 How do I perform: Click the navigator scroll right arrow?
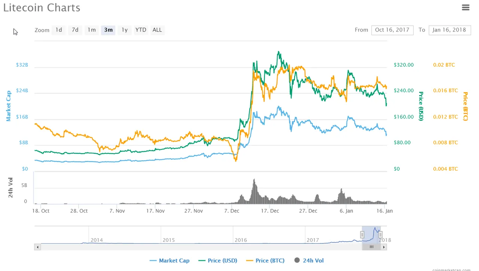click(x=384, y=247)
